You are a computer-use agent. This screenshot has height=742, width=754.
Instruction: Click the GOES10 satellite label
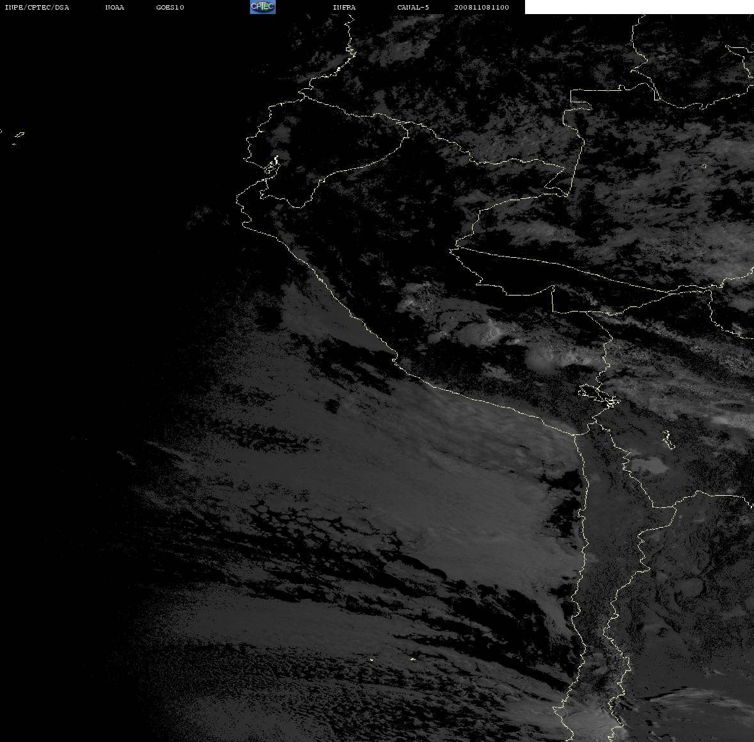point(170,7)
